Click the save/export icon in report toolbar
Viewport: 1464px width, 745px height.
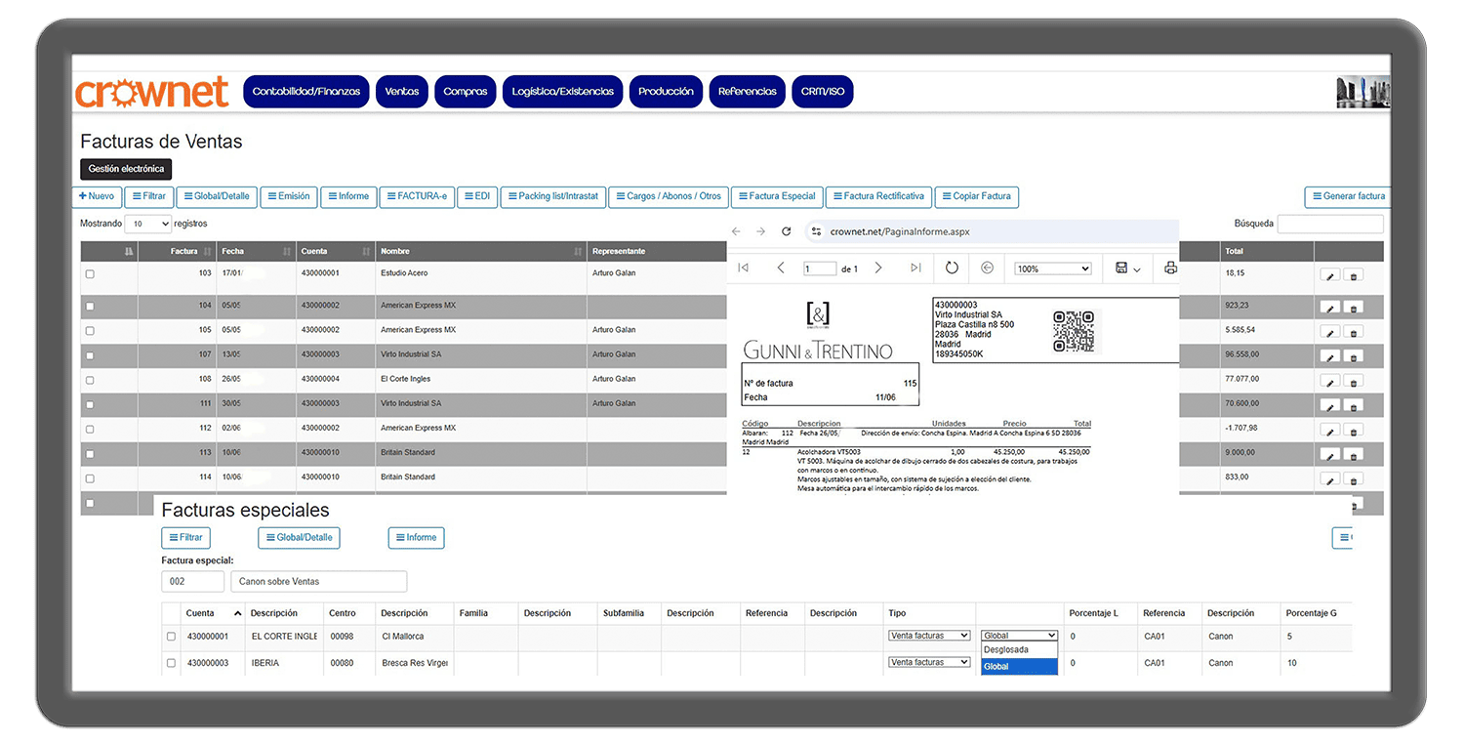[x=1122, y=268]
